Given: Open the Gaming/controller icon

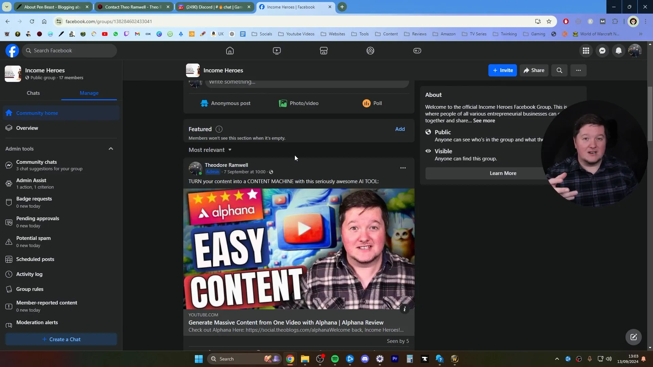Looking at the screenshot, I should (x=418, y=50).
